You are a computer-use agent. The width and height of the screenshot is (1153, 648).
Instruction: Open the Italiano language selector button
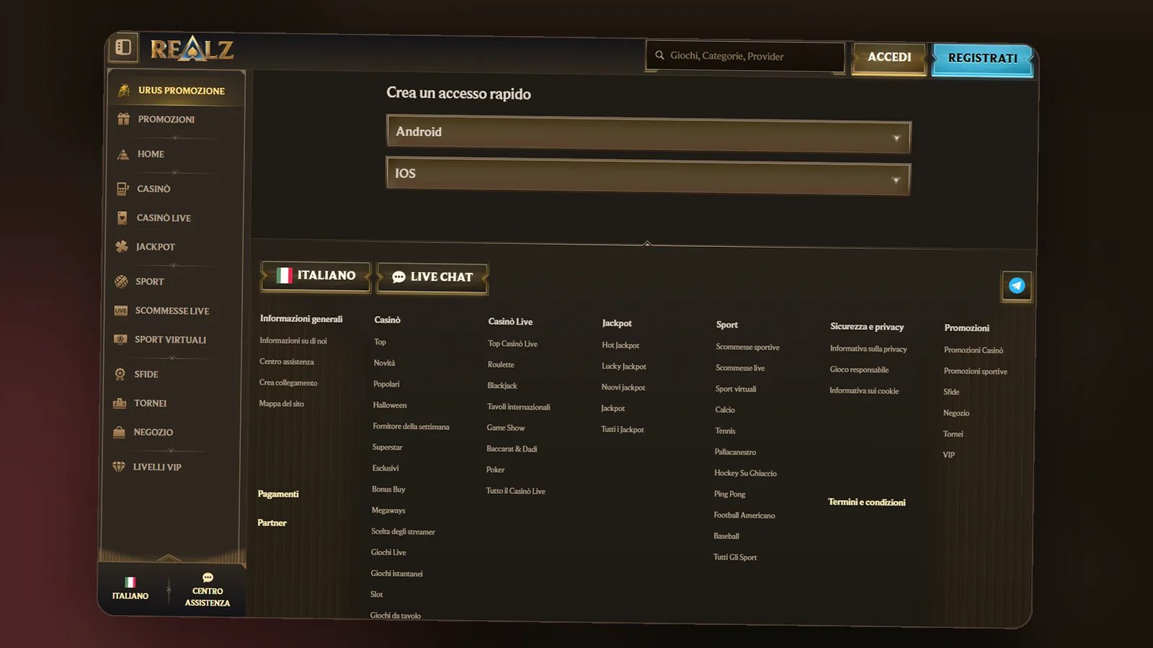[x=316, y=276]
